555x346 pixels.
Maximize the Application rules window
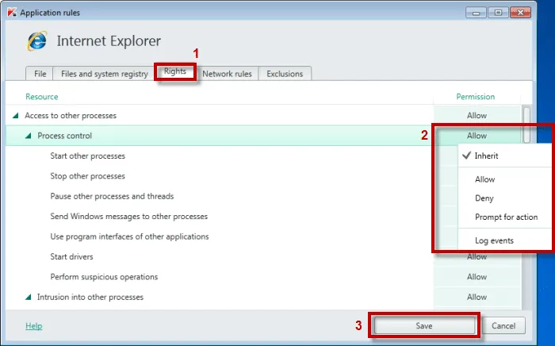[x=498, y=13]
